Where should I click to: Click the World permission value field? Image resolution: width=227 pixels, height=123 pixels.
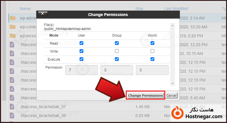pos(152,70)
